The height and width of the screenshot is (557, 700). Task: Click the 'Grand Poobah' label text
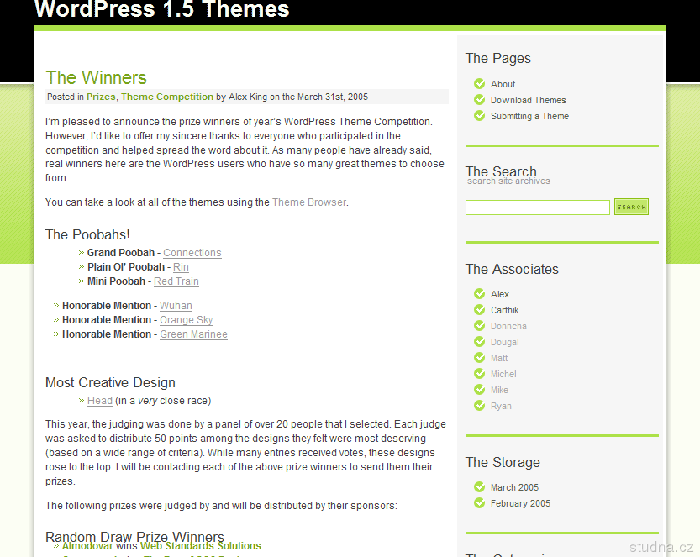point(120,253)
